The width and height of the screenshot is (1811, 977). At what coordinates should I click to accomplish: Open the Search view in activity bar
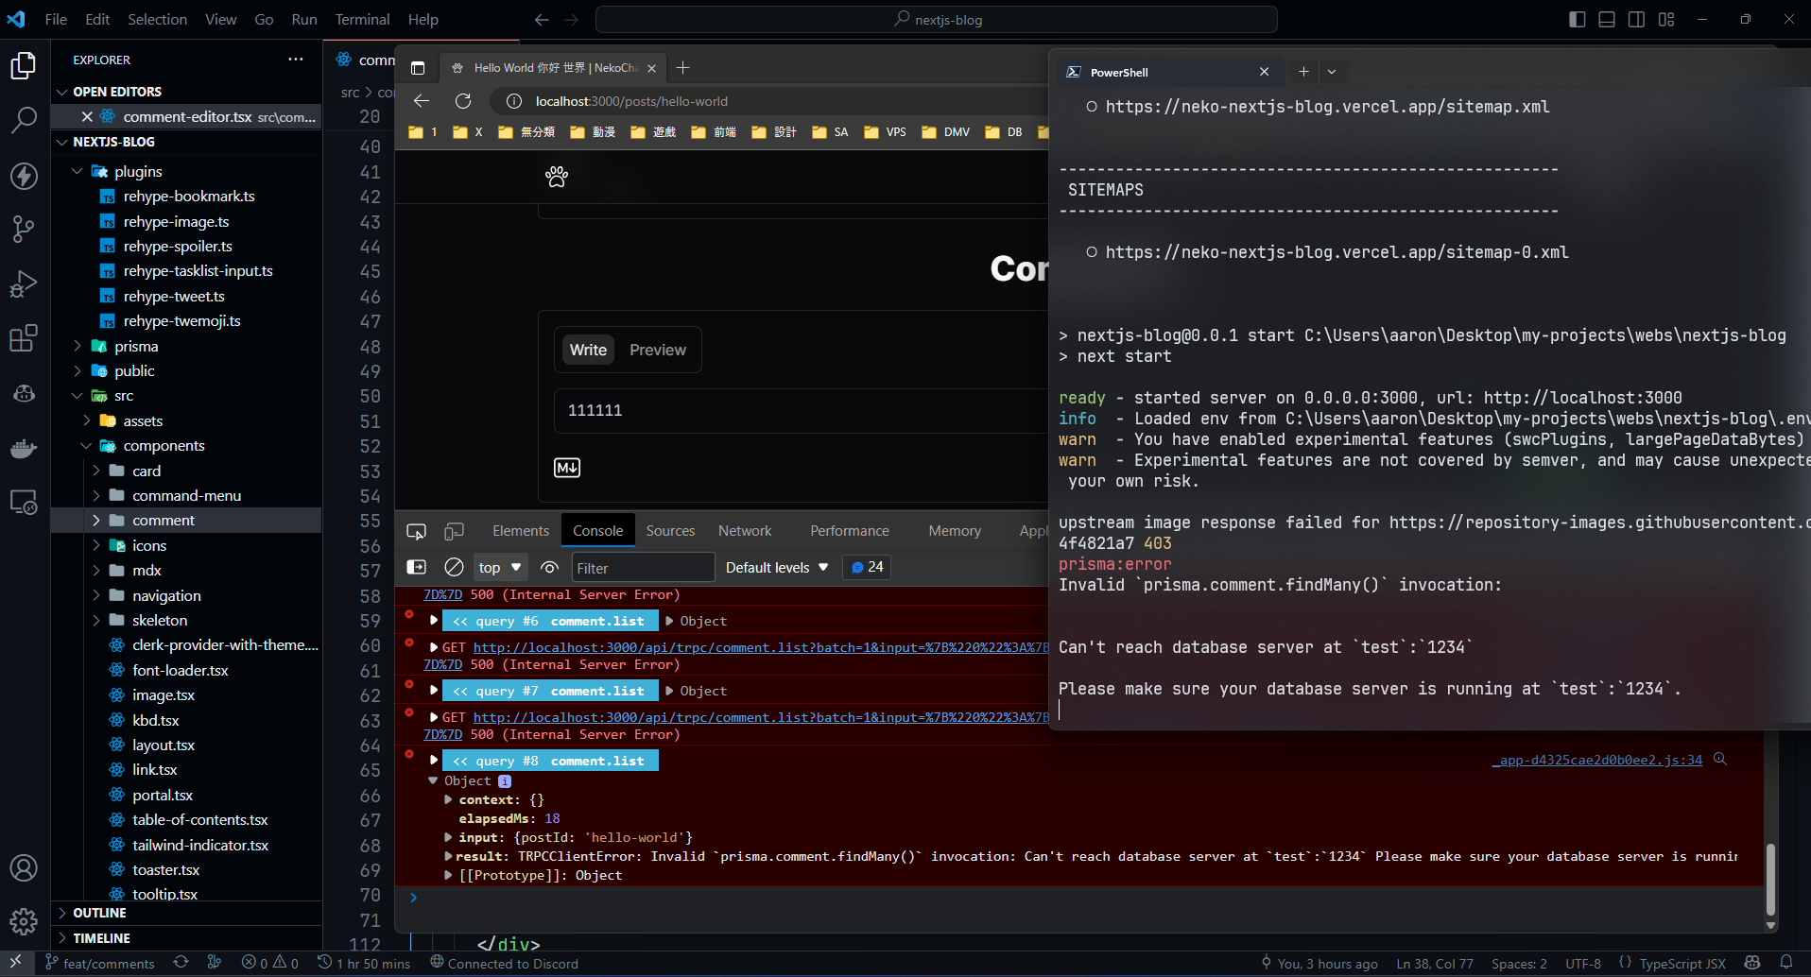[24, 120]
